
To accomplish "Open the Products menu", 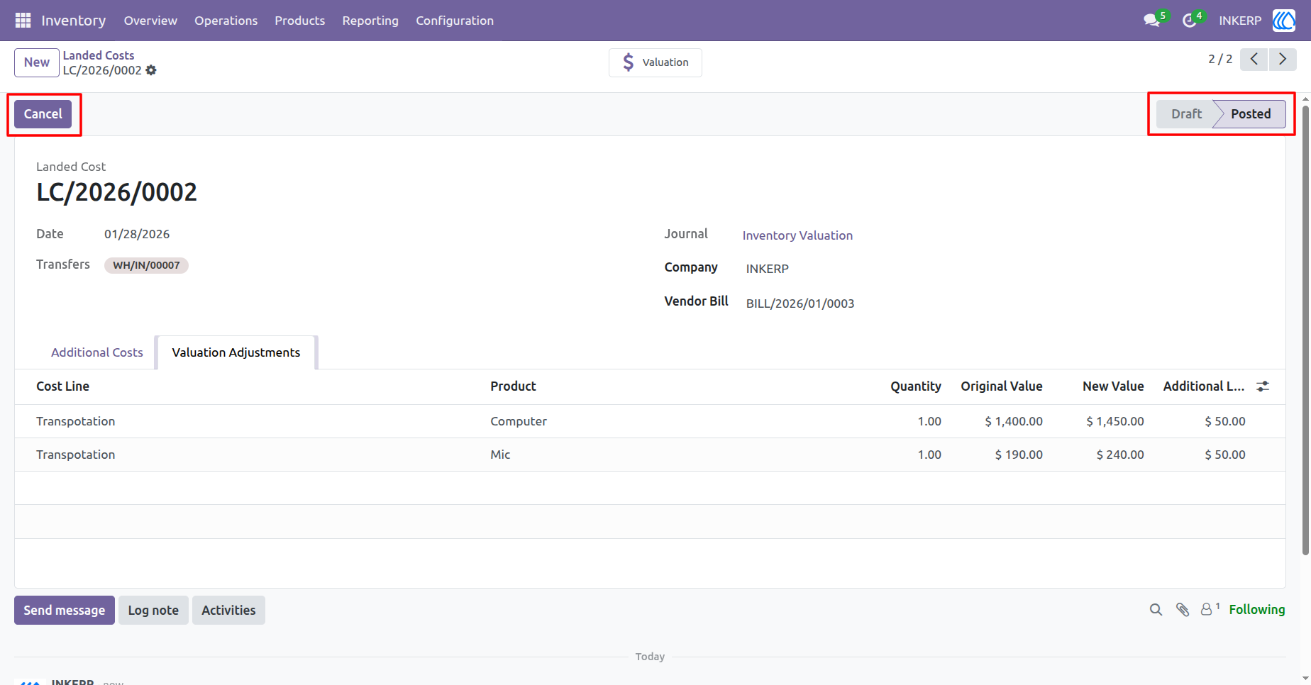I will click(300, 21).
